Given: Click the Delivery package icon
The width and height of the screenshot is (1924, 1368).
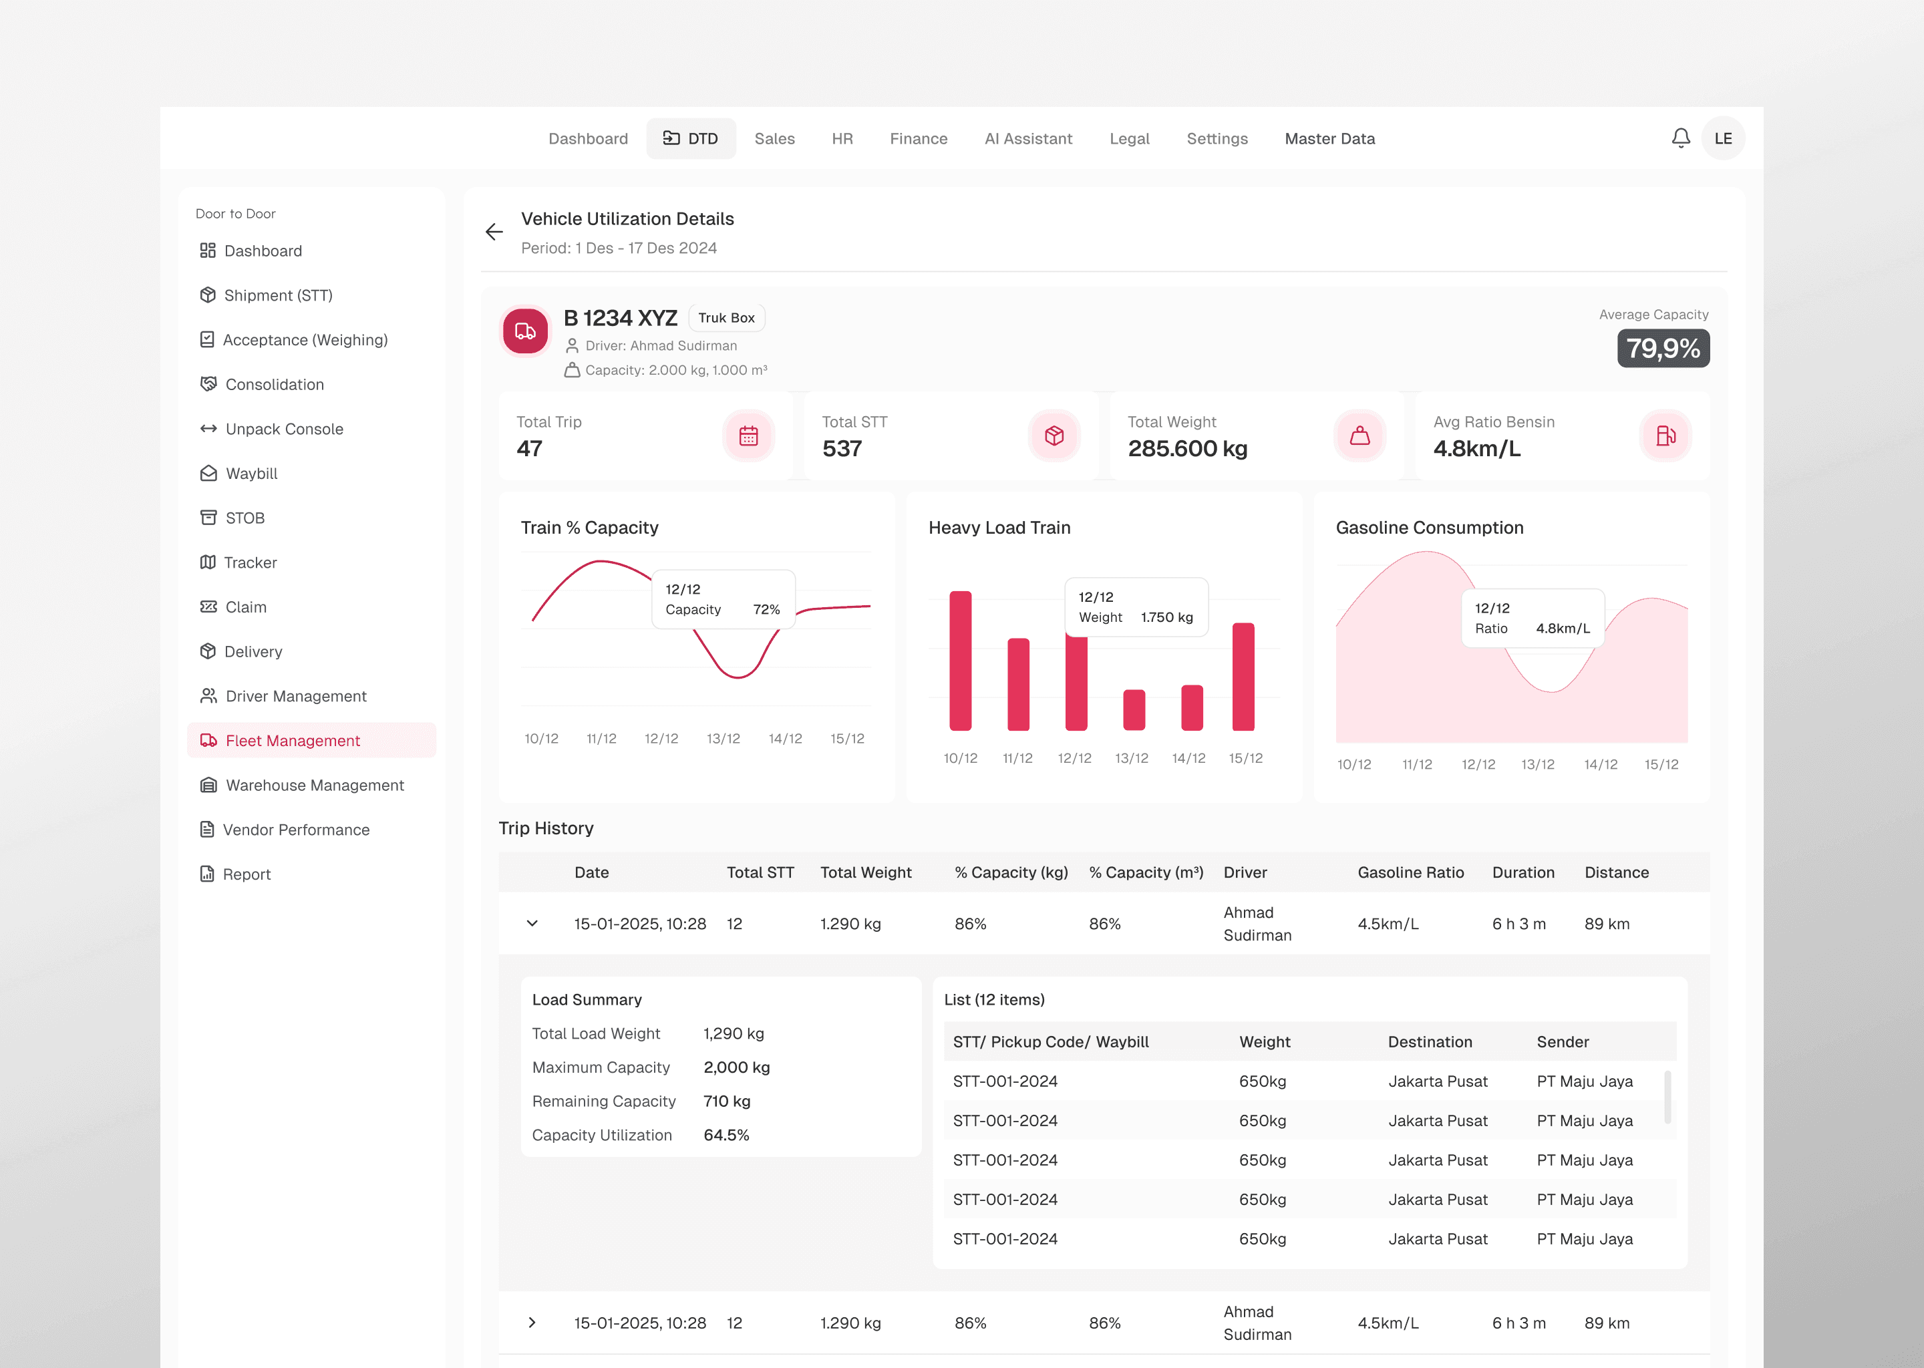Looking at the screenshot, I should (208, 651).
